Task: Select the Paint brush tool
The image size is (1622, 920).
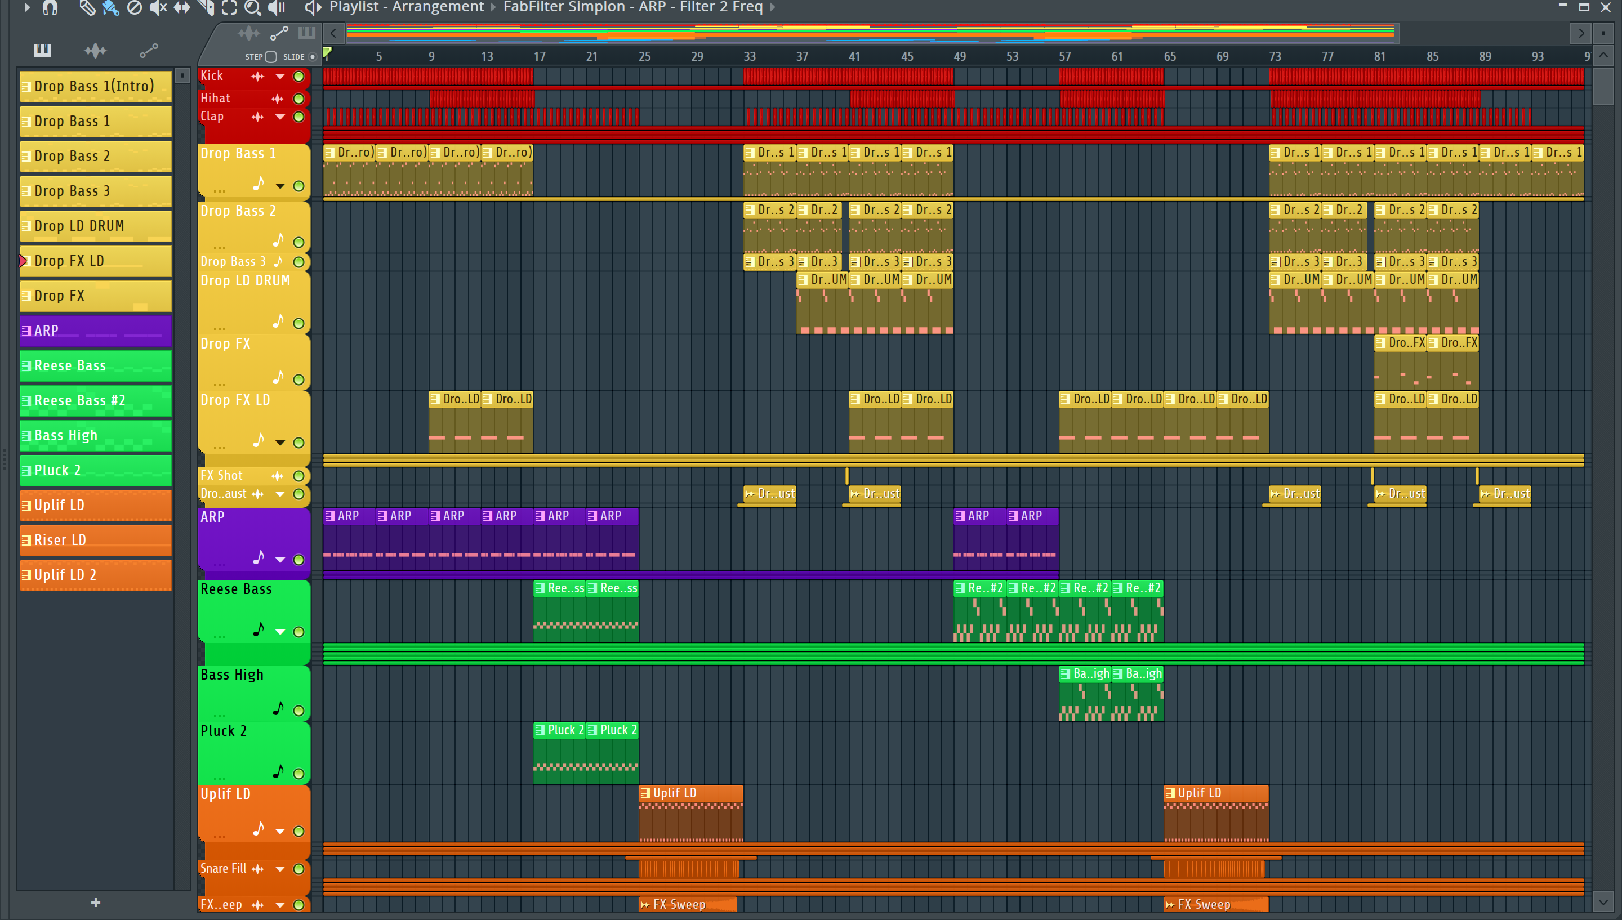Action: [x=110, y=7]
